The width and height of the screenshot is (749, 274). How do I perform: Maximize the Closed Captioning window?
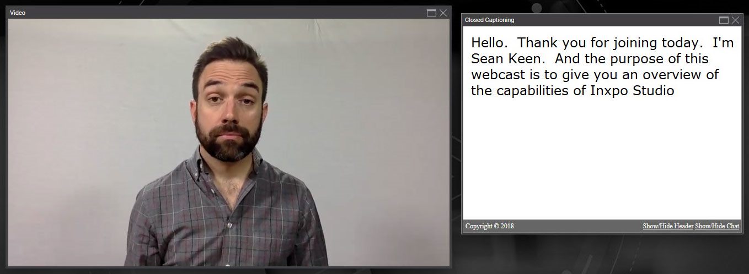pos(724,20)
